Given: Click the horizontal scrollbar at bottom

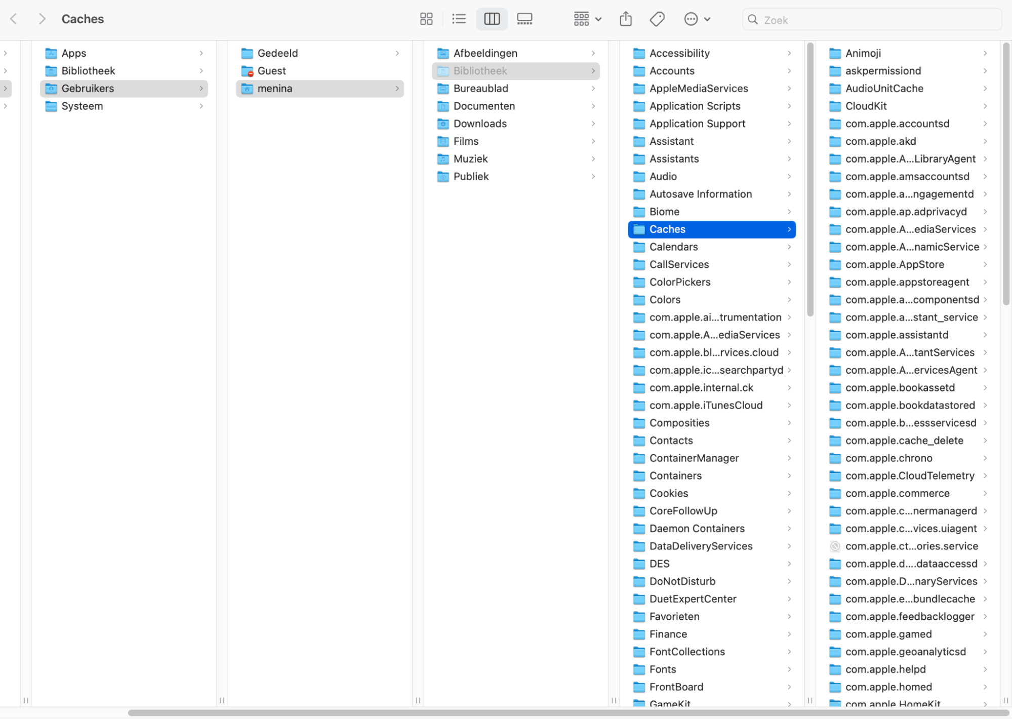Looking at the screenshot, I should tap(567, 712).
